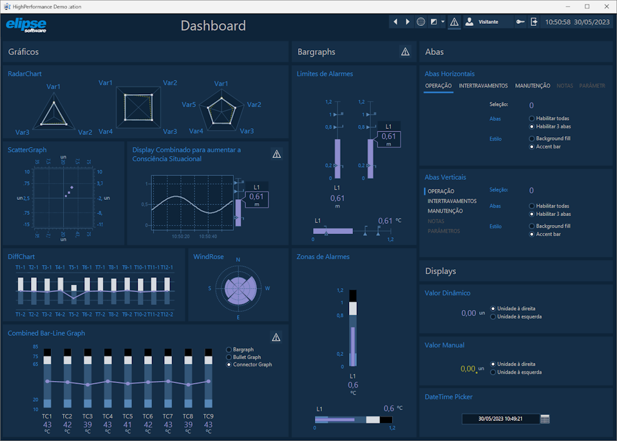Click the warning icon on Display Combinado chart
Image resolution: width=617 pixels, height=441 pixels.
pyautogui.click(x=276, y=154)
